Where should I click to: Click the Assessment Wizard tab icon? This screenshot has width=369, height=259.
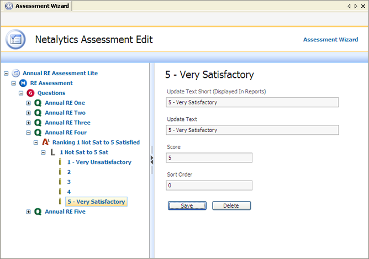click(9, 6)
